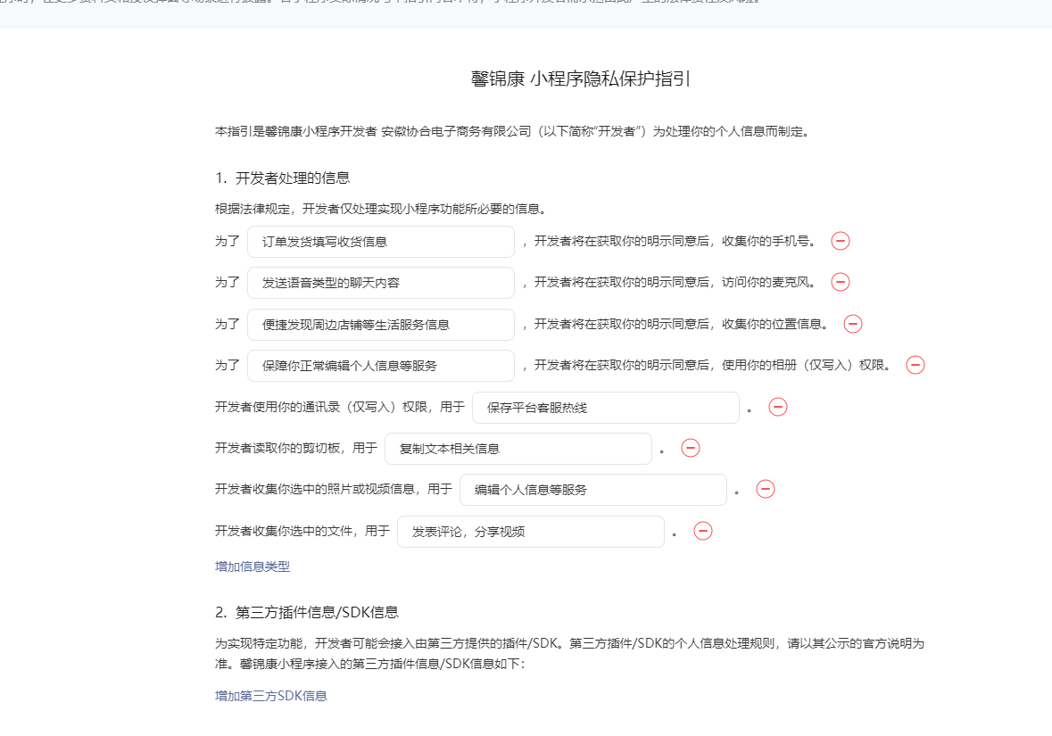Image resolution: width=1052 pixels, height=736 pixels.
Task: Click the 增加信息类型 link
Action: [x=253, y=566]
